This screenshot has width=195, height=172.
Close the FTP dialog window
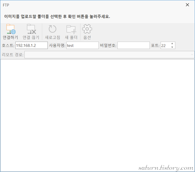tap(187, 5)
